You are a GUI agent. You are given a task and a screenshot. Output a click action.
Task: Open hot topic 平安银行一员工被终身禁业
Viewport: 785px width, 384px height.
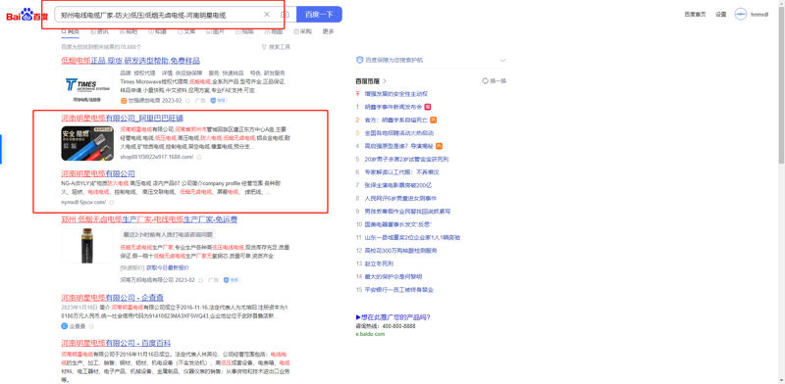coord(399,290)
